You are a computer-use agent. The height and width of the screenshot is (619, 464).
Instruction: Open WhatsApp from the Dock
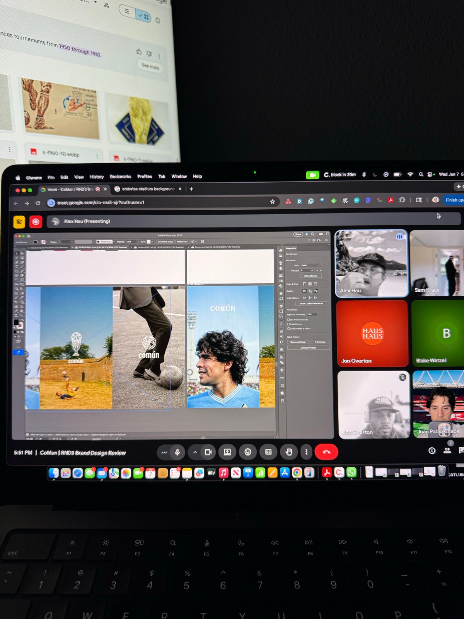click(x=351, y=472)
